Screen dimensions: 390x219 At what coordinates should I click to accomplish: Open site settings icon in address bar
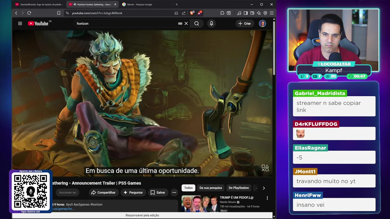pyautogui.click(x=67, y=13)
